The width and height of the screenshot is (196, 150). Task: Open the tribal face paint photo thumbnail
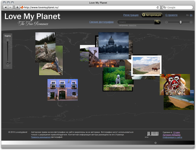(175, 84)
